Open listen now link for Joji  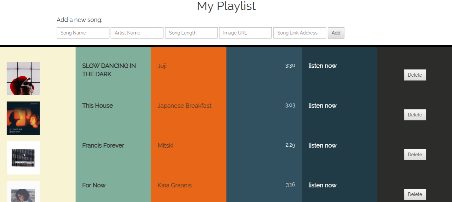(x=322, y=66)
